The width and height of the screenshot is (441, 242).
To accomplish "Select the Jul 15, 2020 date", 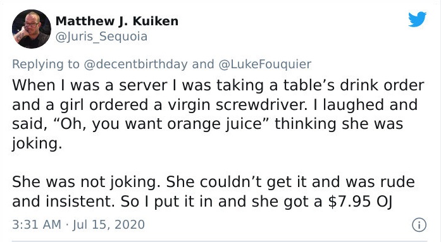I will pyautogui.click(x=109, y=224).
